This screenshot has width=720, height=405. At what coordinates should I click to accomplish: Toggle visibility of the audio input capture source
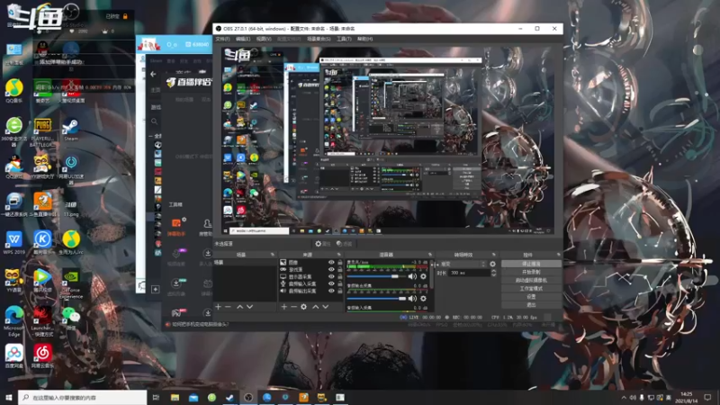tap(331, 283)
